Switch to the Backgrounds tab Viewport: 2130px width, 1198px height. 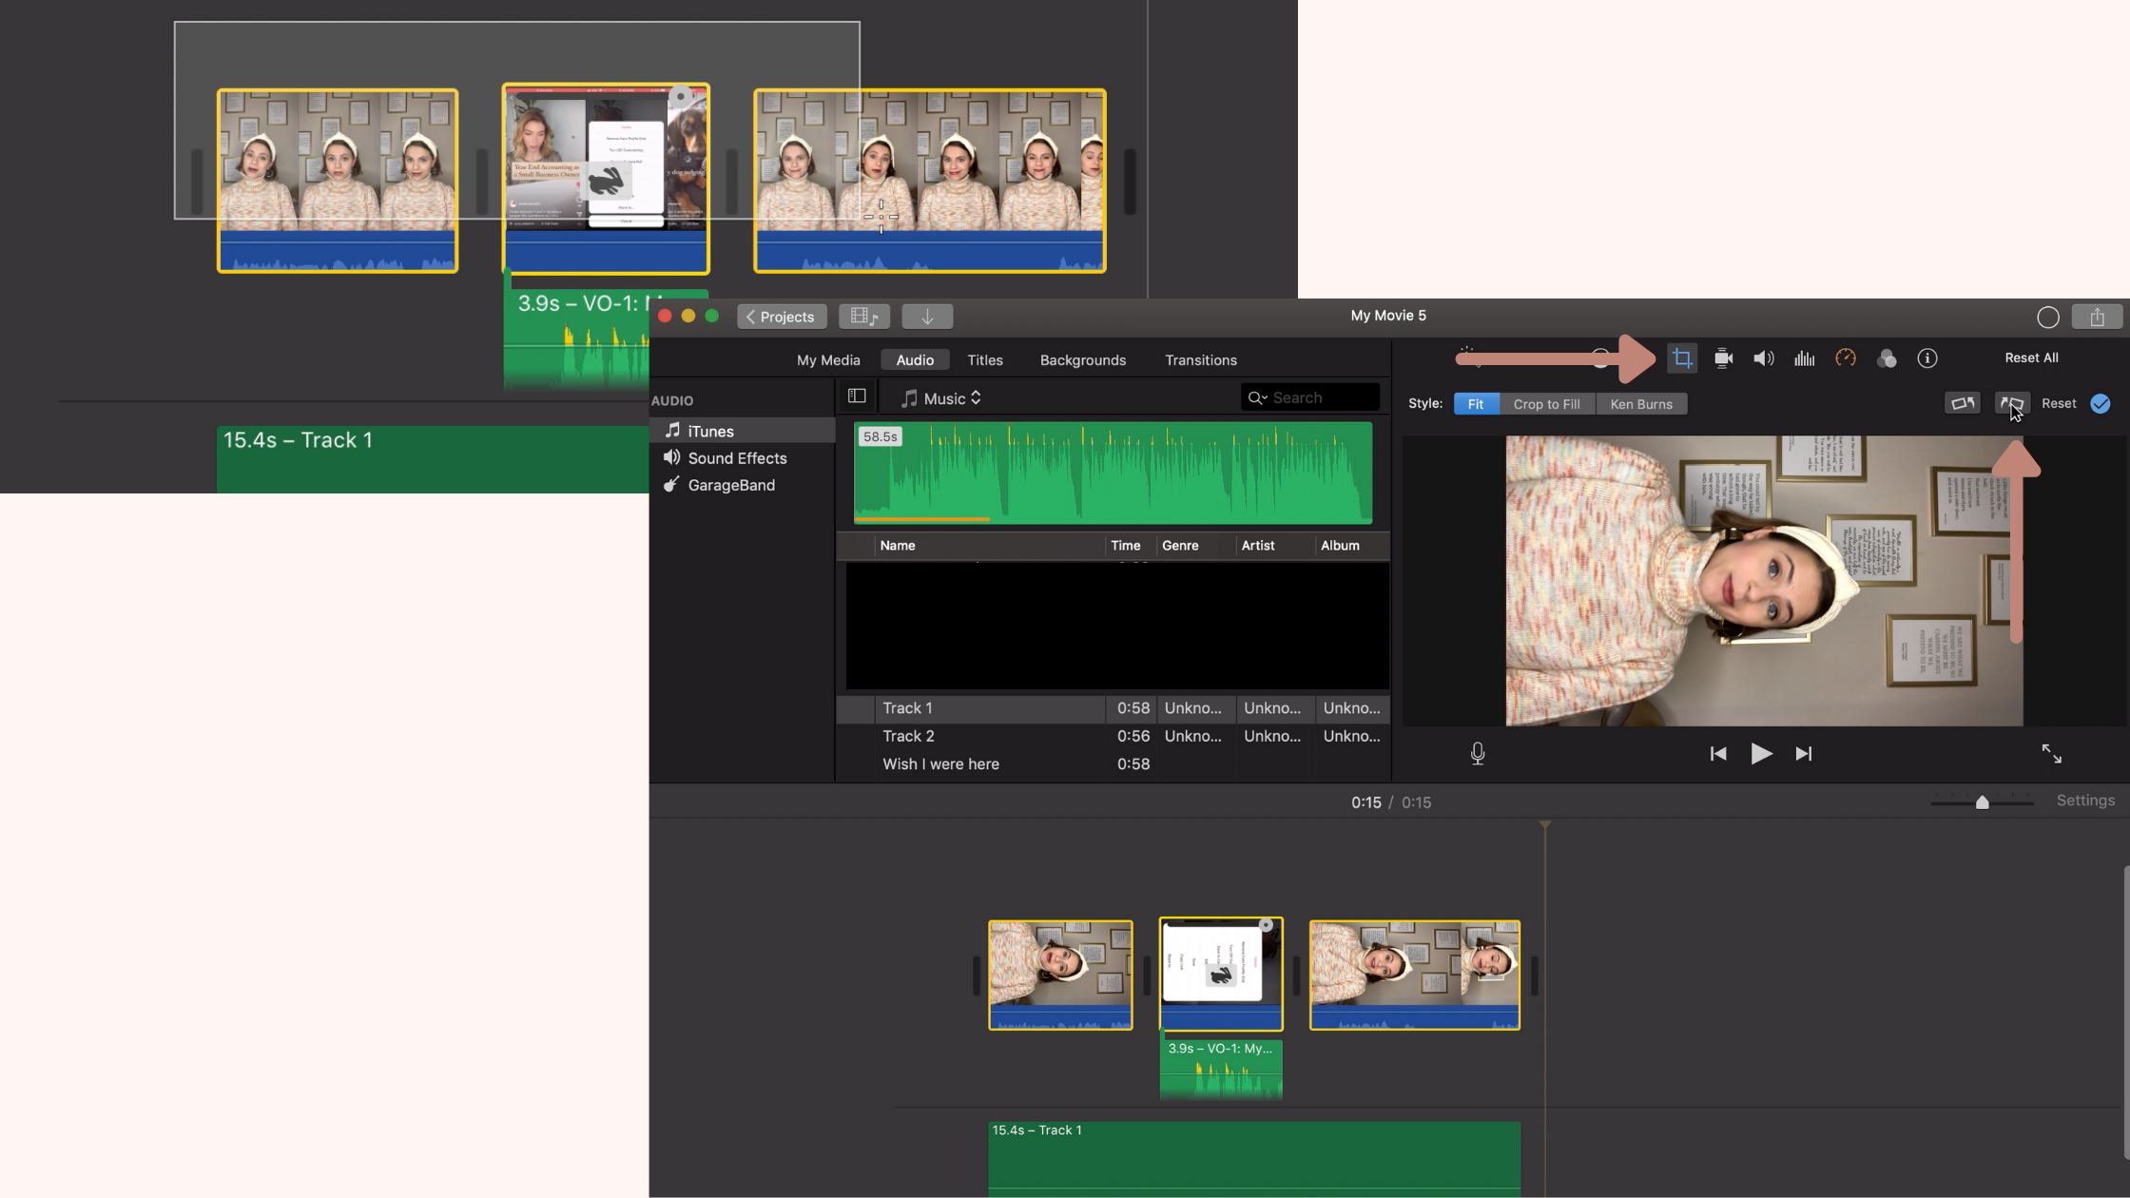pyautogui.click(x=1083, y=360)
